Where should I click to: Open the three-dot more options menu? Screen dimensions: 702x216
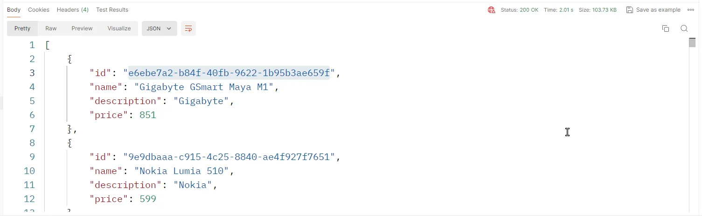tap(690, 10)
